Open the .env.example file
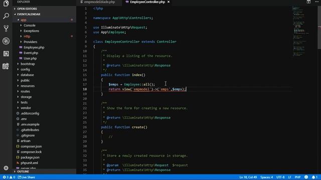 [x=45, y=124]
